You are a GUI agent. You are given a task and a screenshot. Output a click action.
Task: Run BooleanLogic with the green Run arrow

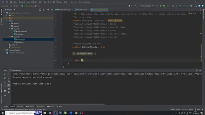157,6
